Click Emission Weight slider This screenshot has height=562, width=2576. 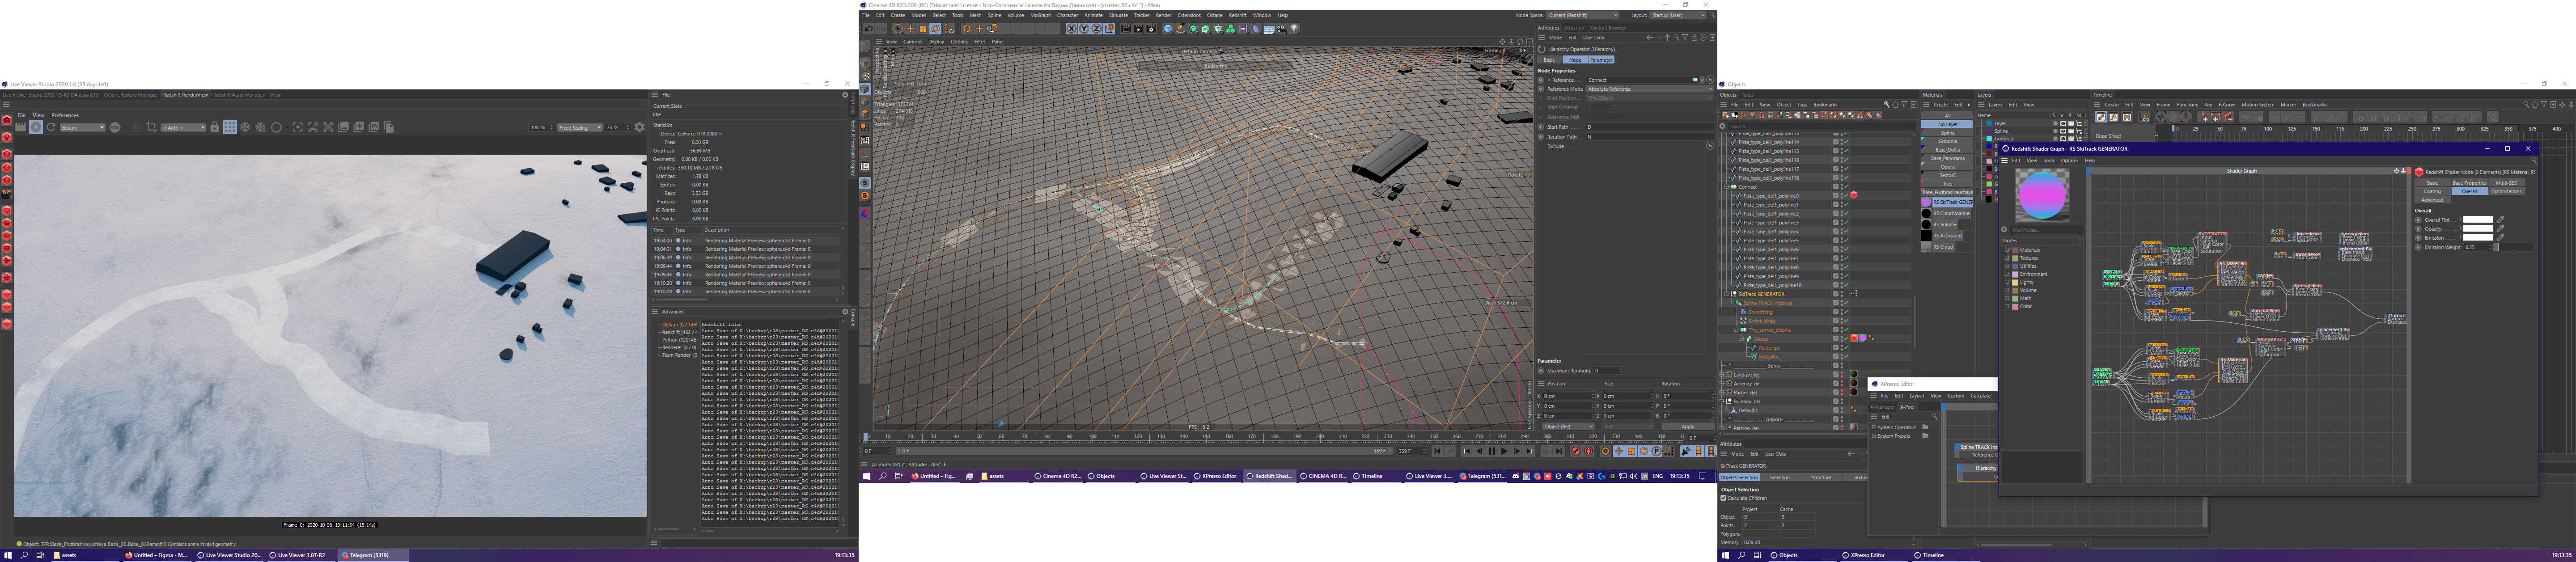[2514, 247]
